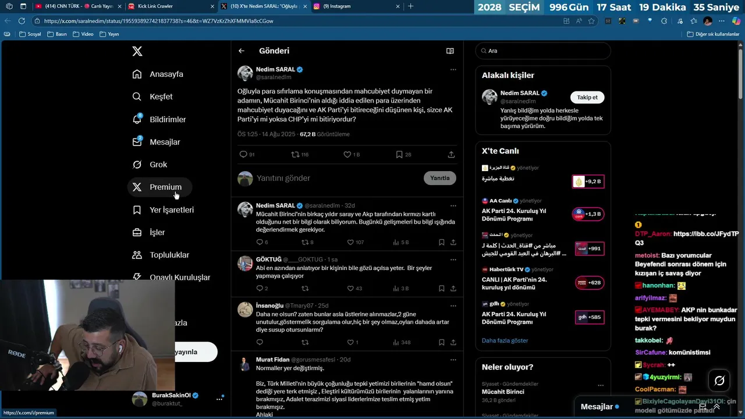The image size is (745, 419).
Task: Click browser address bar URL
Action: pyautogui.click(x=158, y=21)
